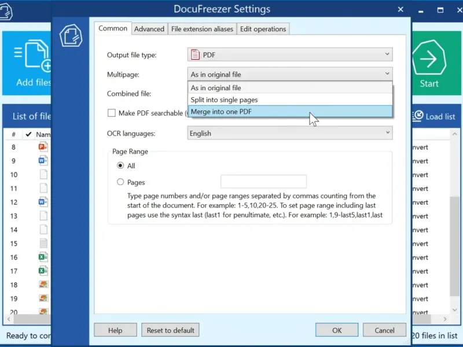Select the Excel file icon in row 16
463x347 pixels.
(x=43, y=257)
